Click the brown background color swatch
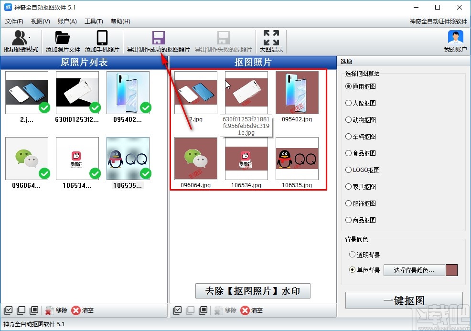The width and height of the screenshot is (471, 331). coord(451,270)
